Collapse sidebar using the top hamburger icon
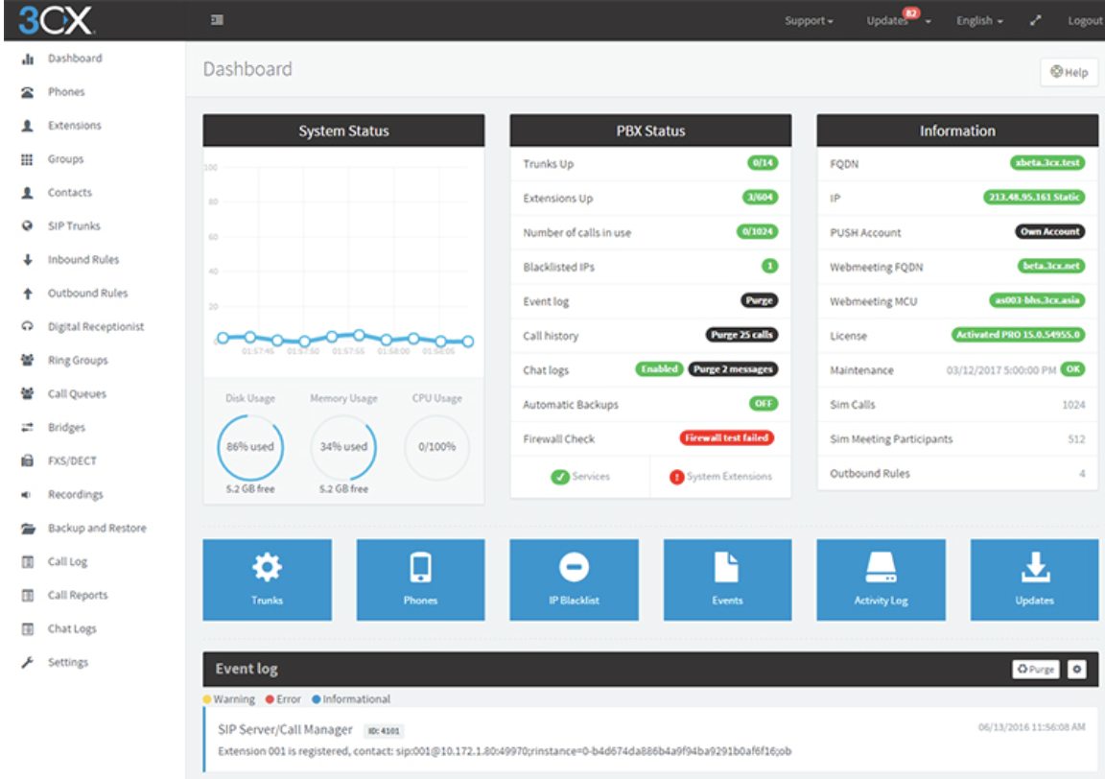 click(x=217, y=20)
